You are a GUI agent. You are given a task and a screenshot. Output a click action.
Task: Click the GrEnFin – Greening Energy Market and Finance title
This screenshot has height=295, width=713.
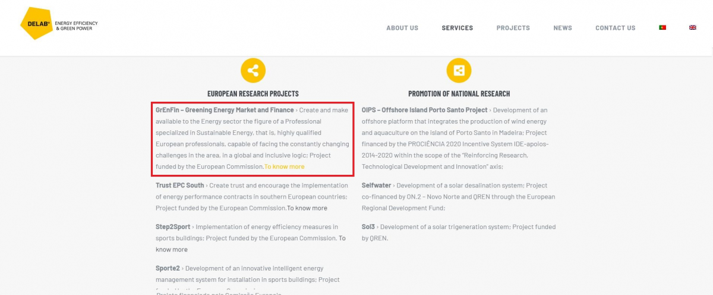pyautogui.click(x=225, y=110)
